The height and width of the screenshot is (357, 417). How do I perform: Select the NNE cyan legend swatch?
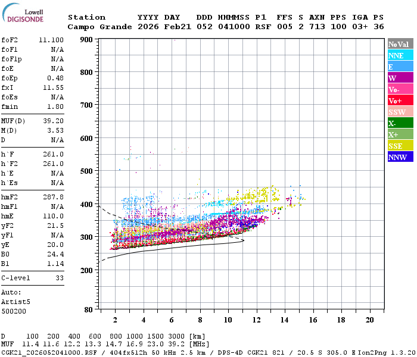400,55
